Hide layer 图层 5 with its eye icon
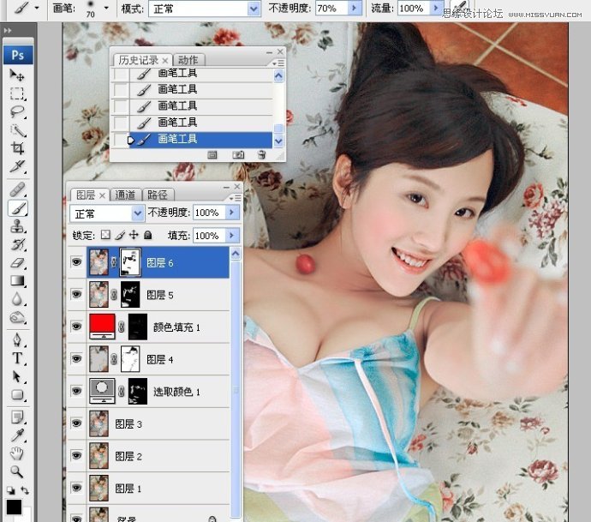Viewport: 591px width, 522px height. 77,295
